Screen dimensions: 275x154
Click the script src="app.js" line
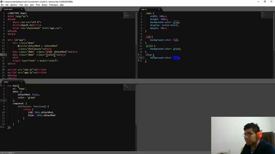pyautogui.click(x=27, y=73)
